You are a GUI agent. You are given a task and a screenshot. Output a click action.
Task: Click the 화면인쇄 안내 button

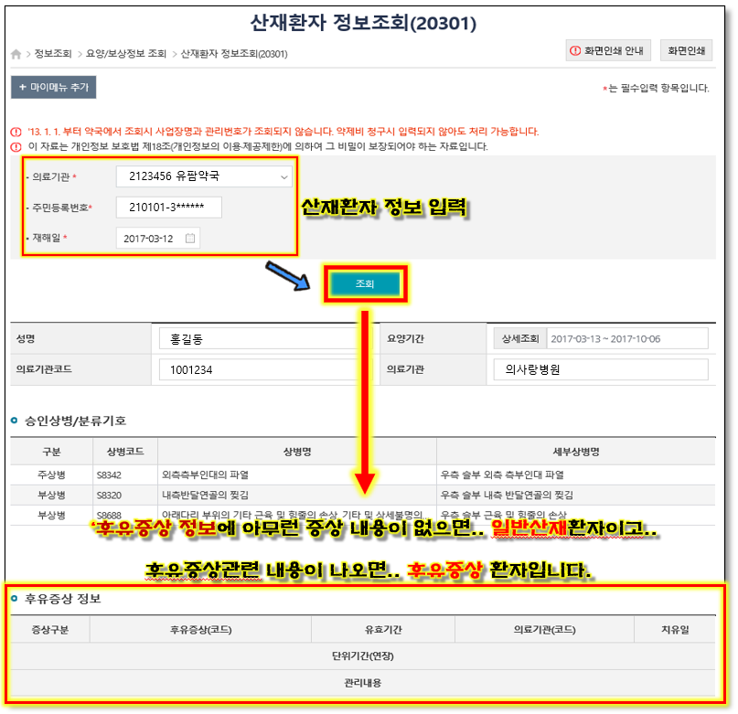[x=608, y=51]
